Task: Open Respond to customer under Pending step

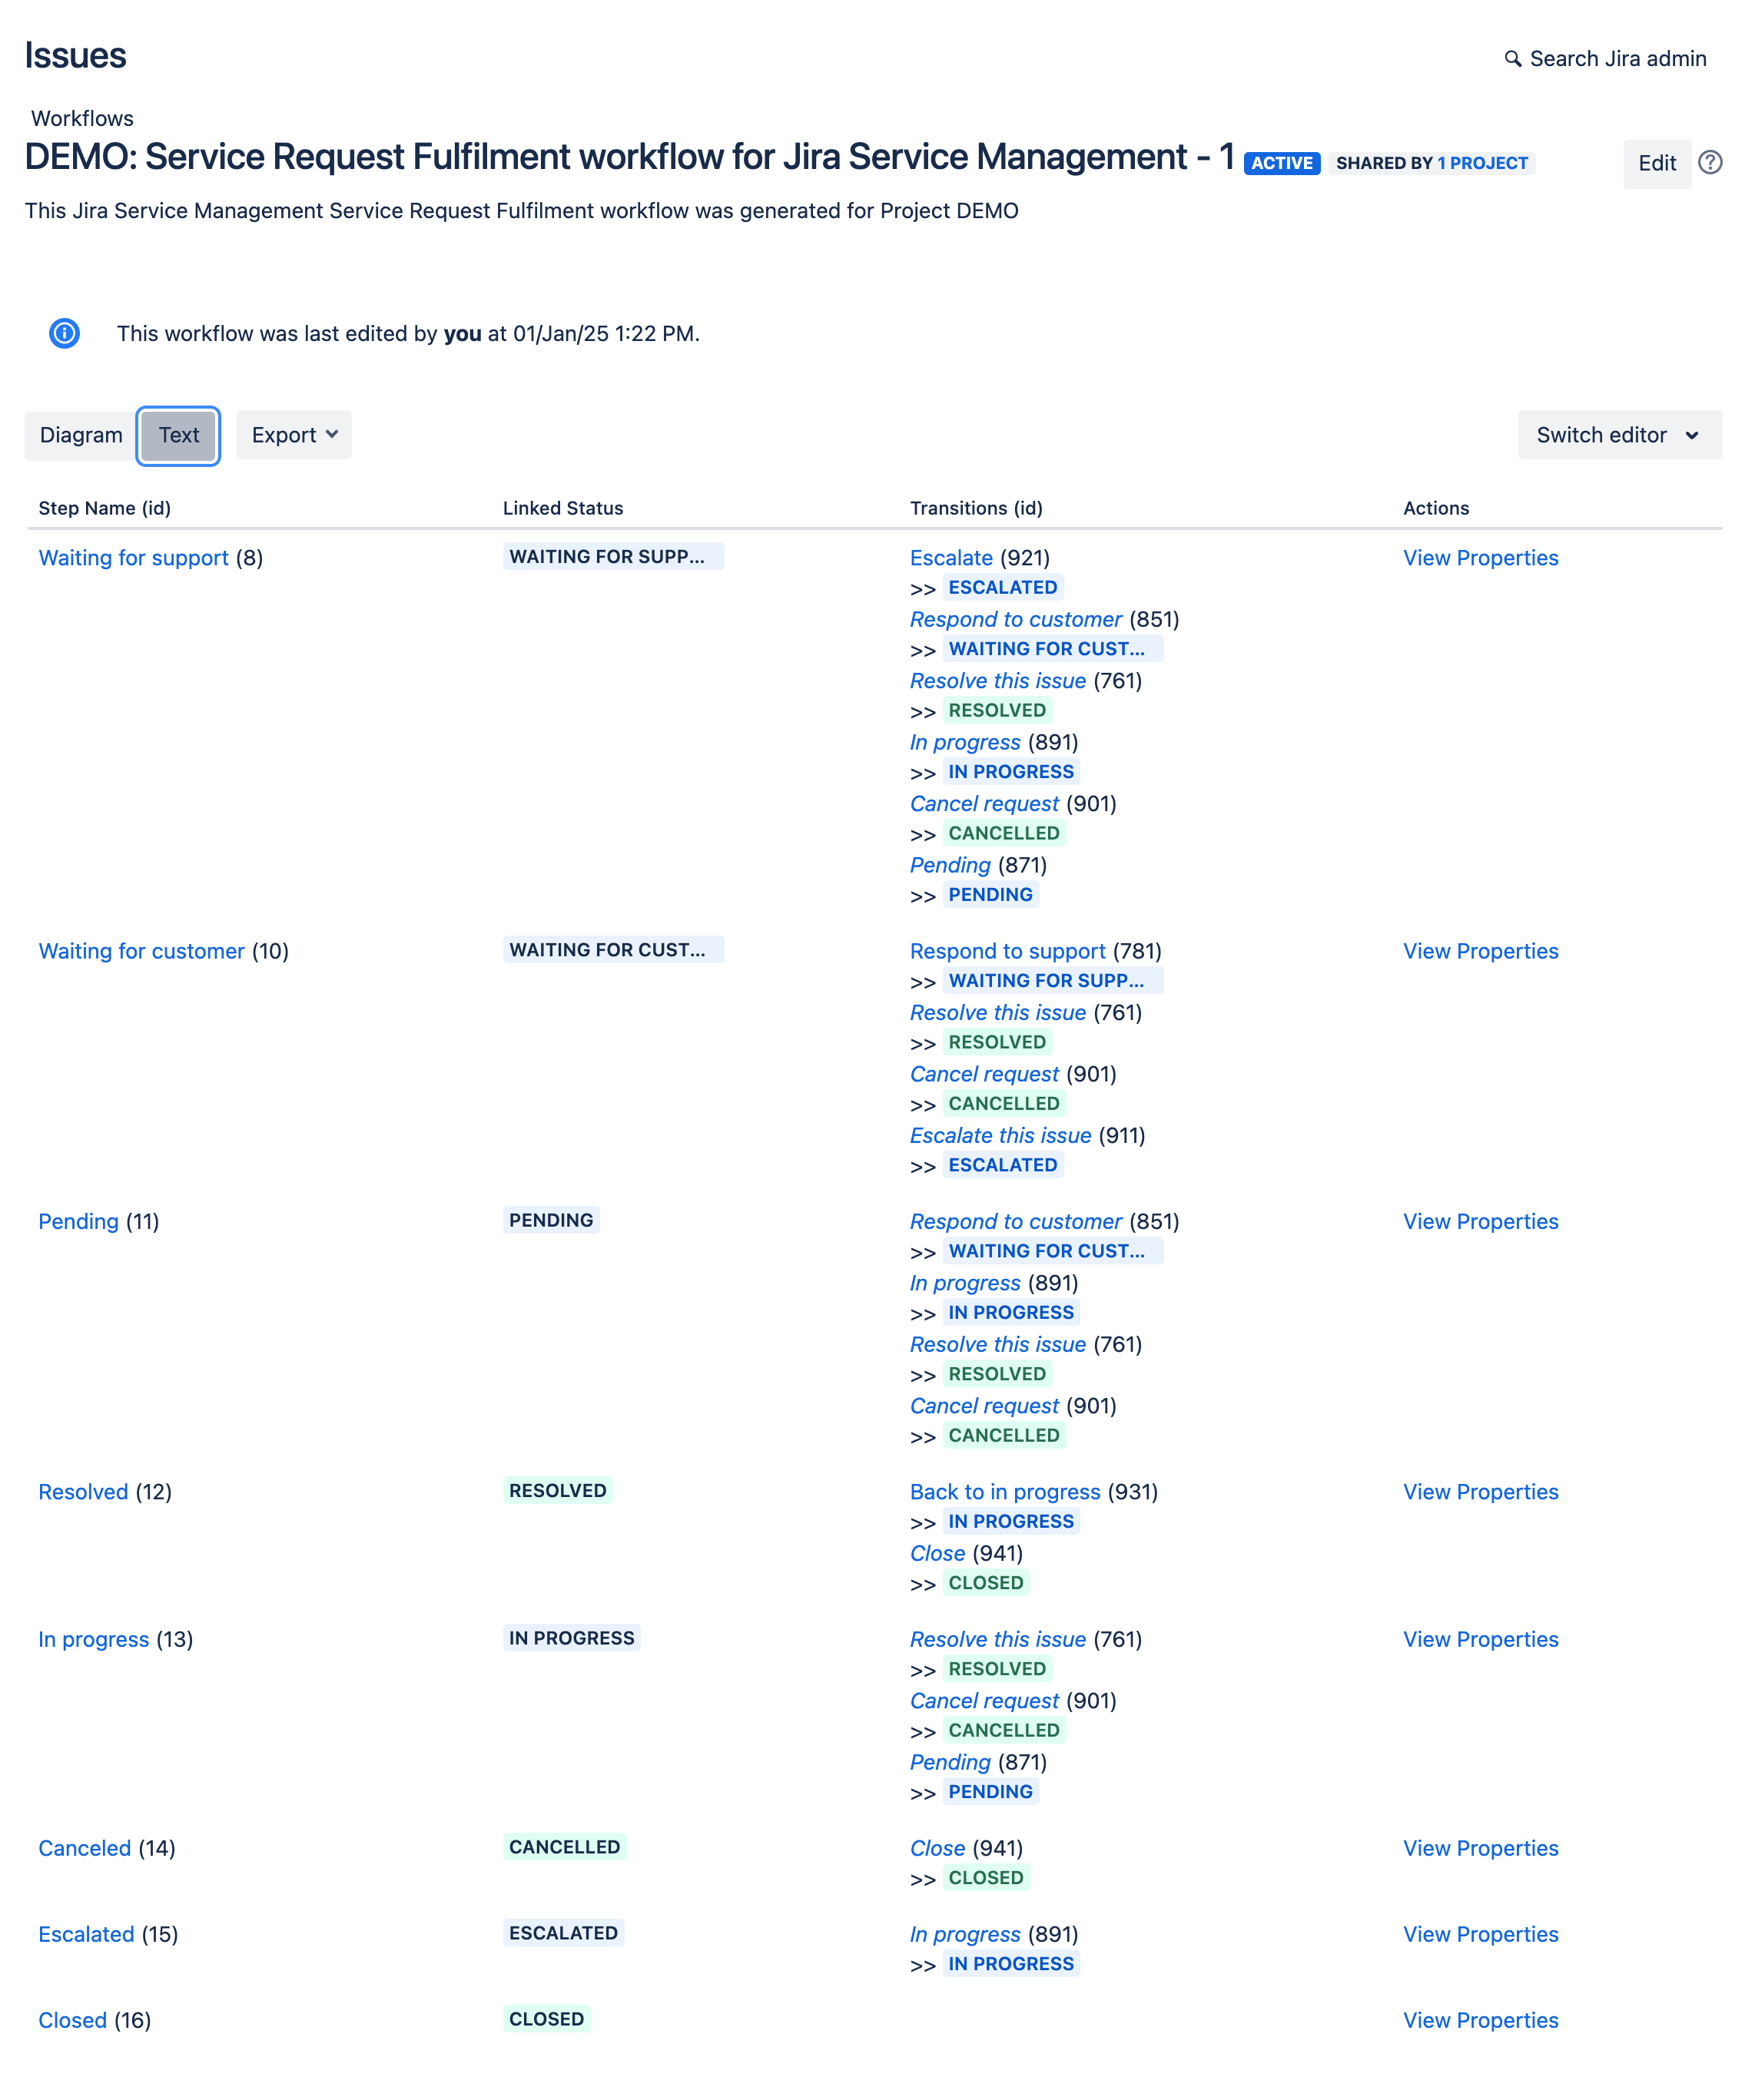Action: [x=1016, y=1221]
